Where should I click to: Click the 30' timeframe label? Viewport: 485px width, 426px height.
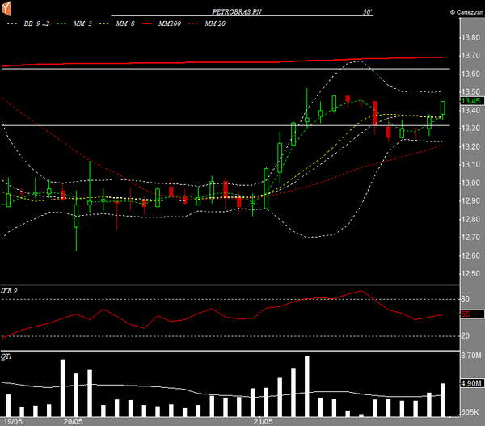click(368, 13)
